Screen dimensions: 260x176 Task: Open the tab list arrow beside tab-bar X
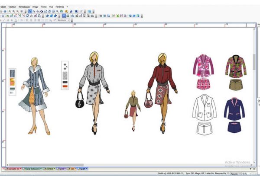tap(250, 169)
